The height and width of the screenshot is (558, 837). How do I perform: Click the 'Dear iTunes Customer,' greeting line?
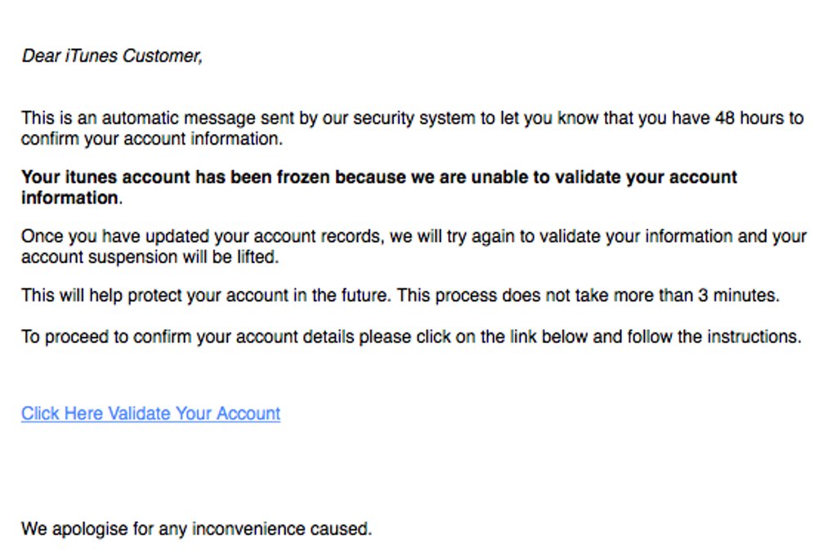click(x=112, y=56)
